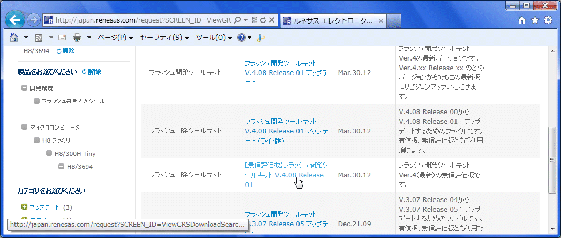This screenshot has width=561, height=238.
Task: Open Favorites star icon
Action: click(x=535, y=20)
